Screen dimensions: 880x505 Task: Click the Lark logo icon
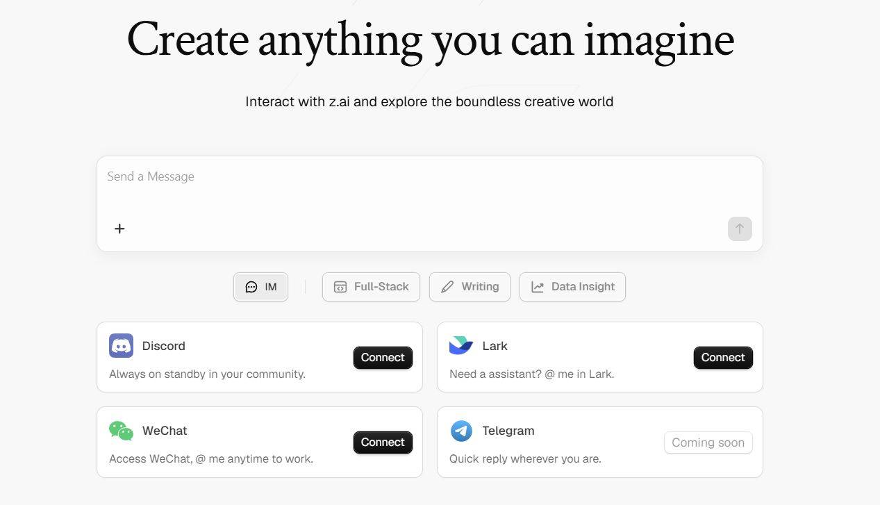tap(461, 346)
